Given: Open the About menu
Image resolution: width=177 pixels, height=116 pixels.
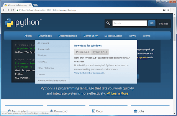Looking at the screenshot, I should pyautogui.click(x=28, y=36).
